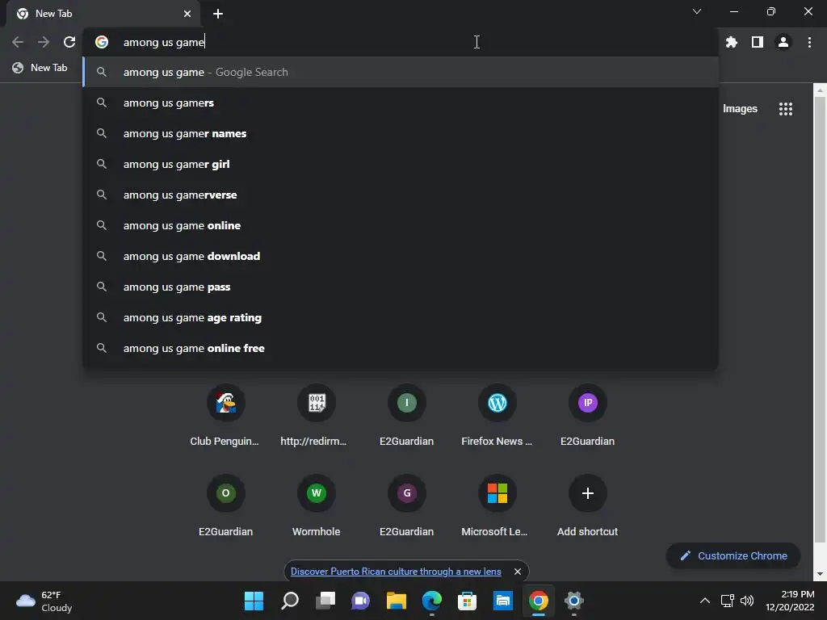Open the taskbar Search icon

(290, 601)
